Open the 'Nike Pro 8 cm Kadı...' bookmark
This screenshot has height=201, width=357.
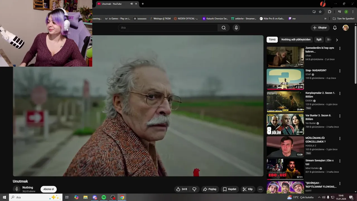[272, 19]
